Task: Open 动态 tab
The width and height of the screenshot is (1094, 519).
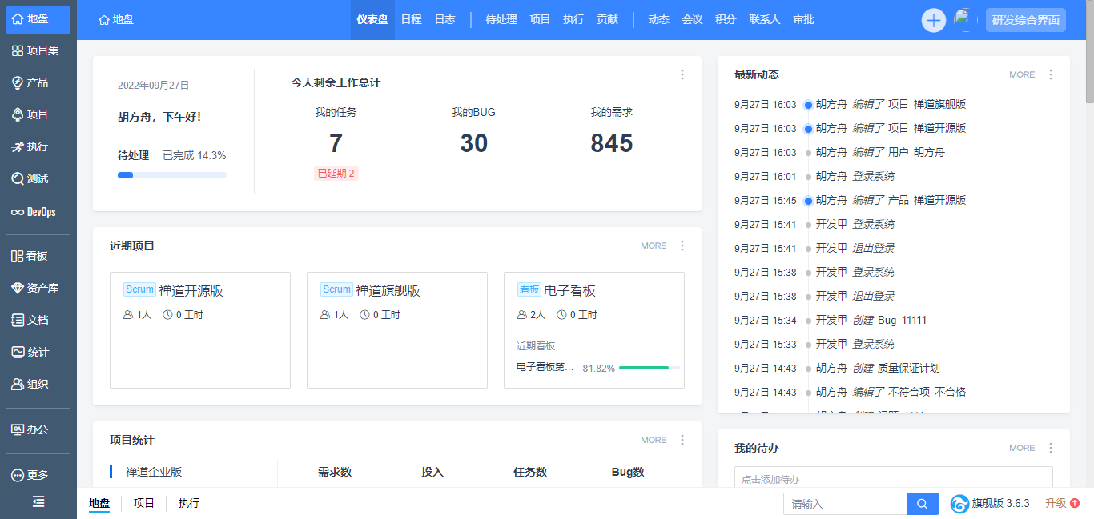Action: pos(659,20)
